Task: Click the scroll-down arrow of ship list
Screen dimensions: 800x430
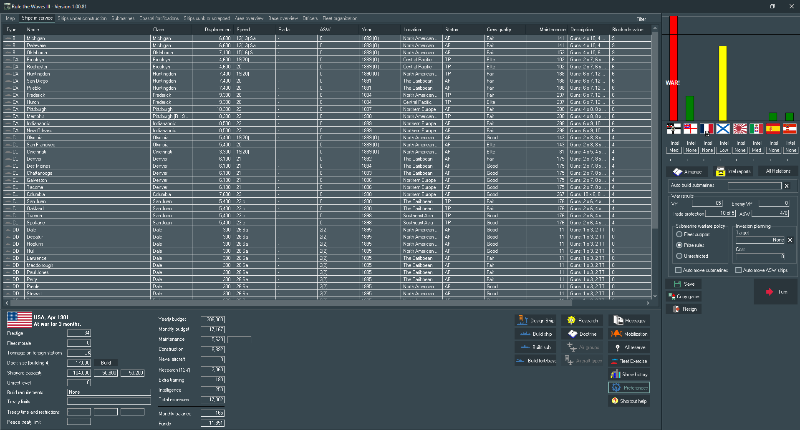Action: pyautogui.click(x=655, y=296)
